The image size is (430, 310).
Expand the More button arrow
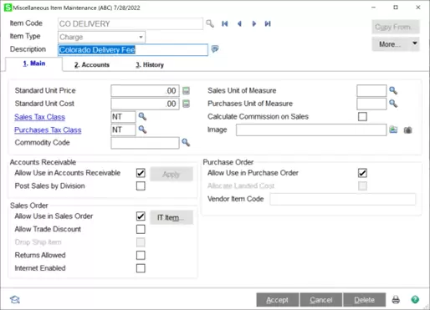(x=415, y=43)
